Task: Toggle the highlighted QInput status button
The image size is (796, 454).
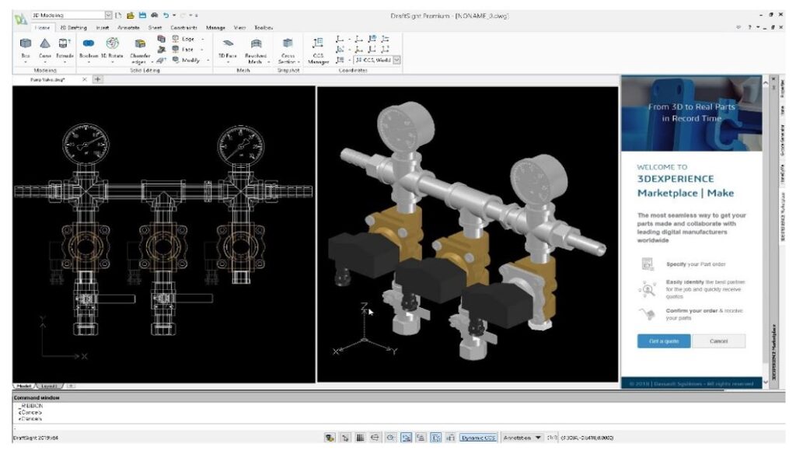Action: point(435,437)
